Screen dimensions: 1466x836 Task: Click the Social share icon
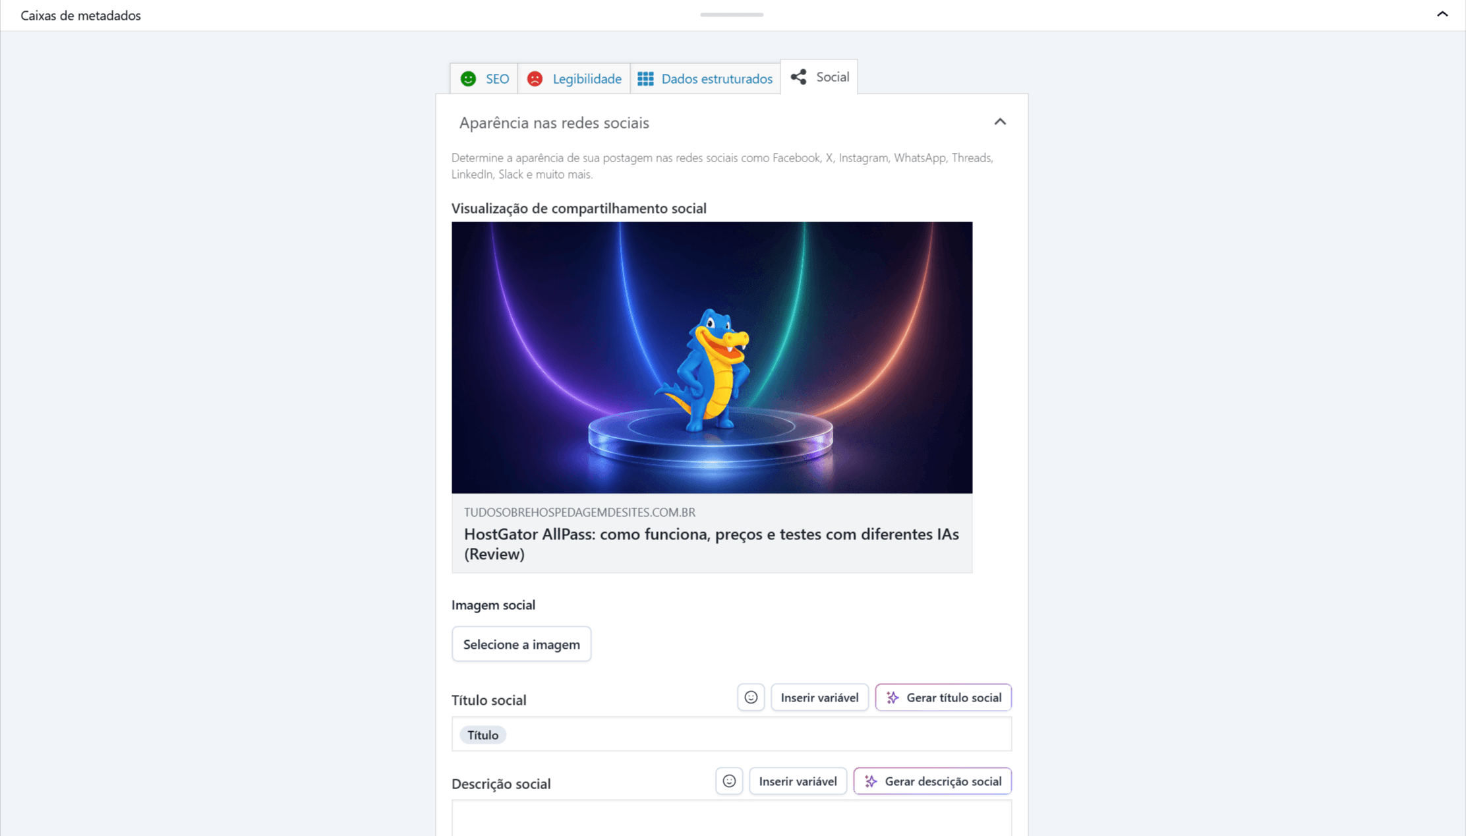pos(798,76)
